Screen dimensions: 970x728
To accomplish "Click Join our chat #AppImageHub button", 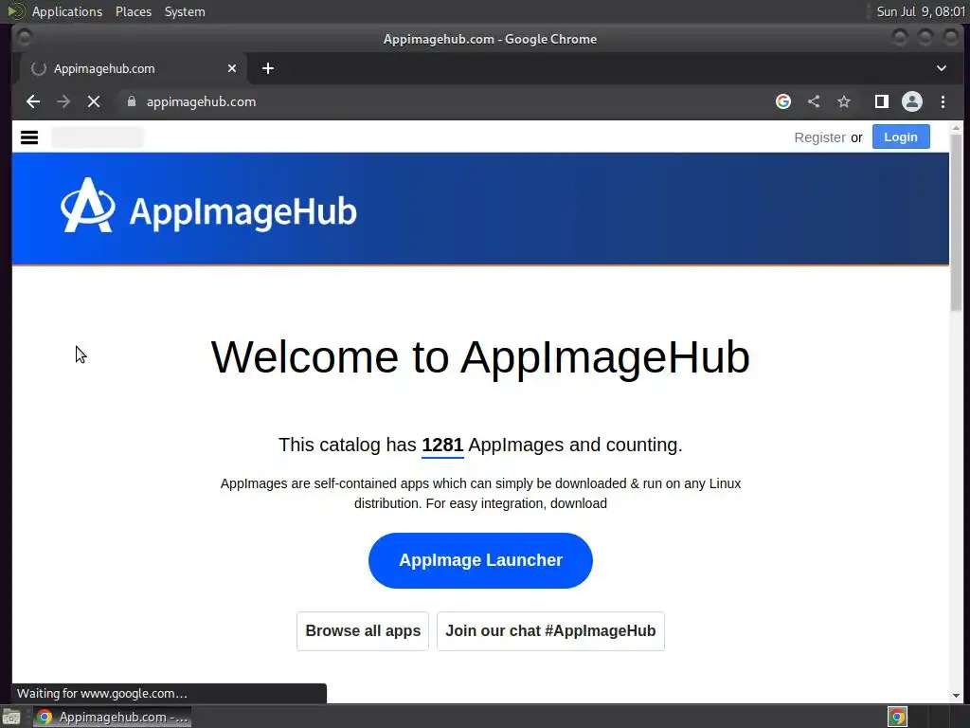I will click(x=550, y=630).
